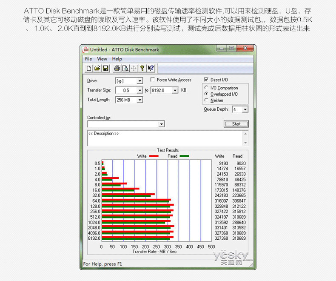Click the Open folder toolbar icon
Screen dimensions: 336x281
point(97,69)
